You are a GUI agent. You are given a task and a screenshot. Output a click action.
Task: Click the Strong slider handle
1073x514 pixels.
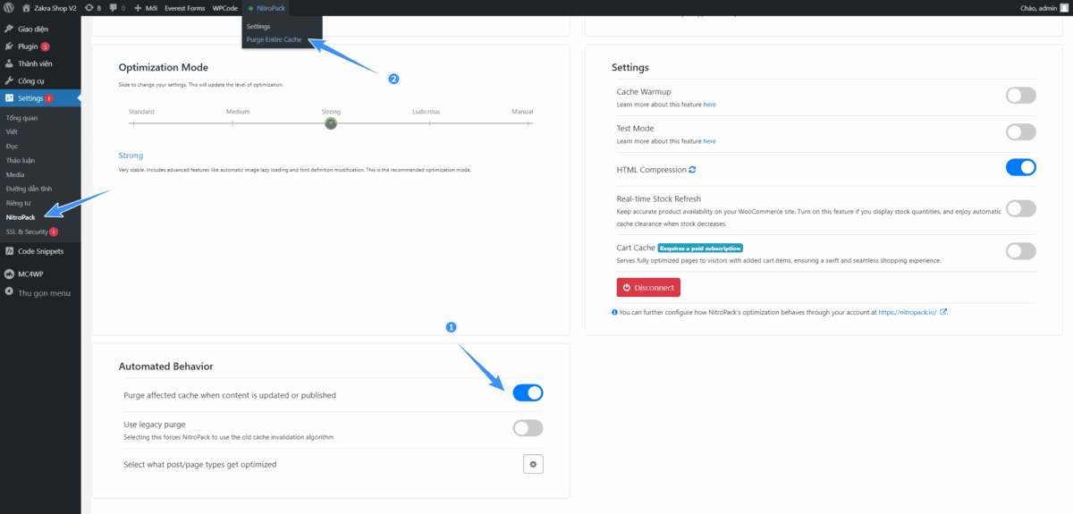click(331, 123)
